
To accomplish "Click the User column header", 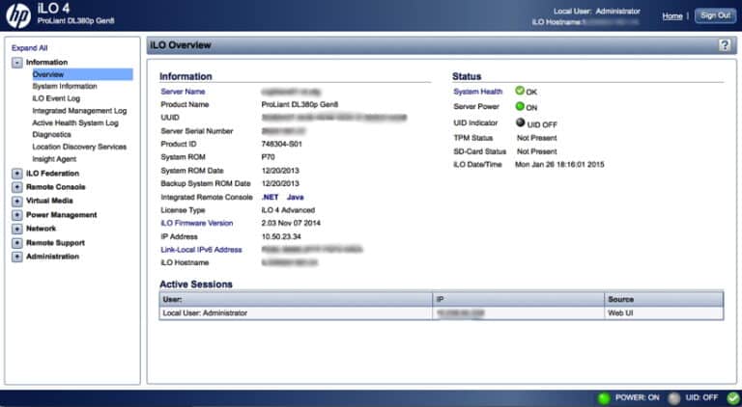I will click(x=297, y=299).
